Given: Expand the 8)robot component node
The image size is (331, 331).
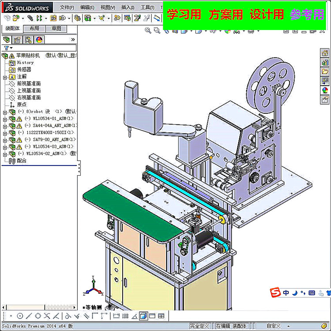Looking at the screenshot, I should (x=5, y=113).
